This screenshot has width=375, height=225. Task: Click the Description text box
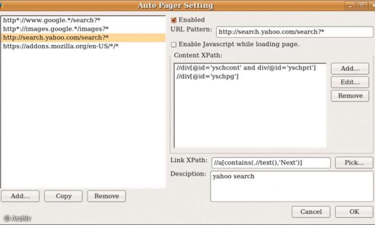[x=292, y=186]
